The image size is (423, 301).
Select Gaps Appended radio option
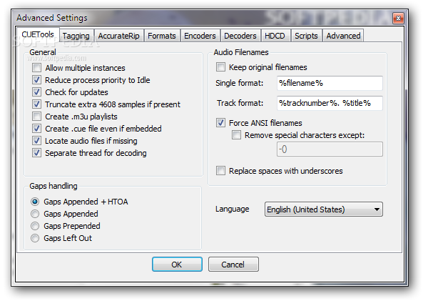[35, 214]
